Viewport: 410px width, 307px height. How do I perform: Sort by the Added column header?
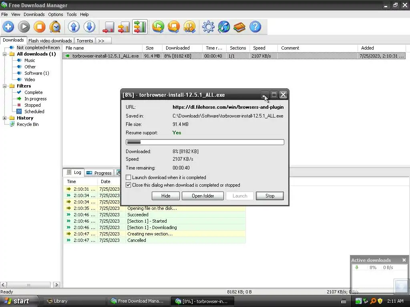(x=381, y=48)
